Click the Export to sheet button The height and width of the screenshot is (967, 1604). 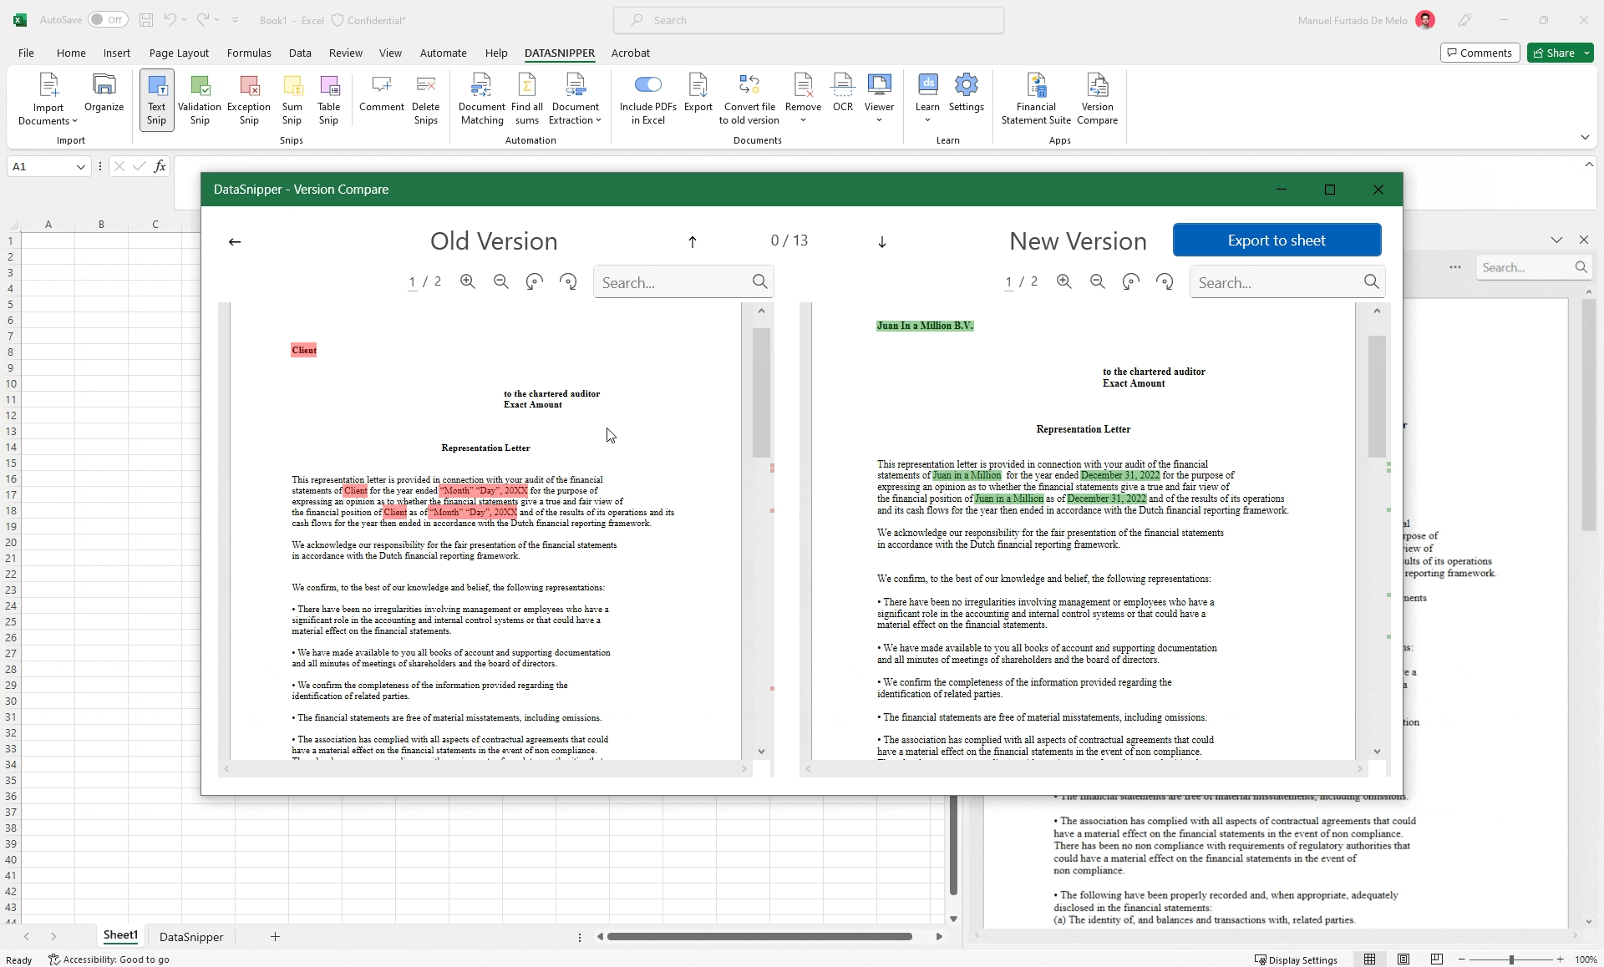click(x=1277, y=240)
